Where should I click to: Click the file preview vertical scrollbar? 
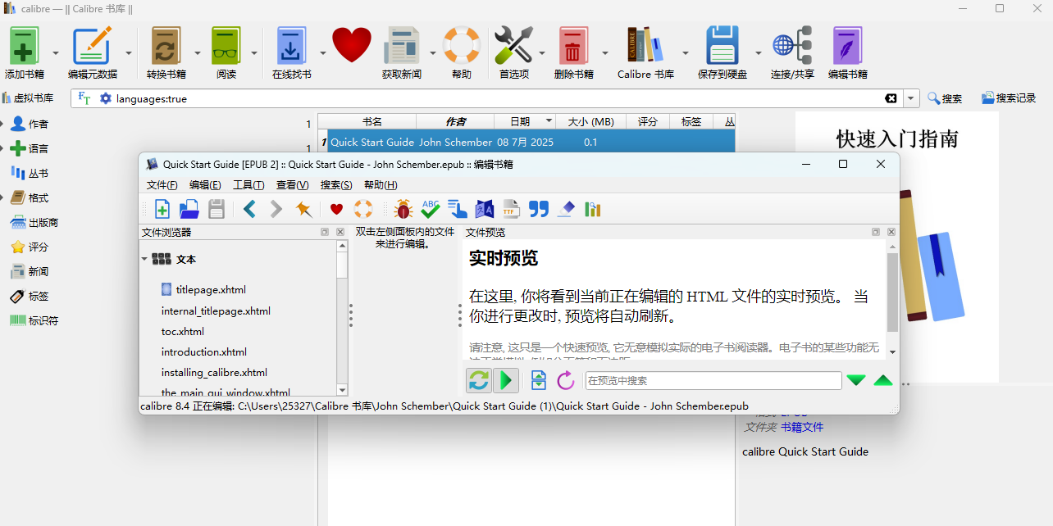(892, 298)
